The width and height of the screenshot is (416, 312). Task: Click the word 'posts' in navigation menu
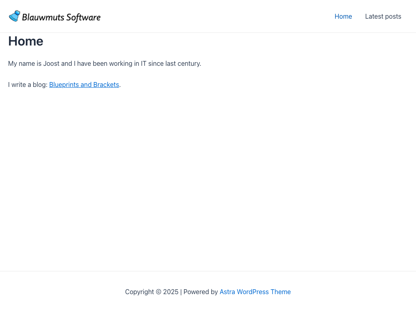coord(392,17)
